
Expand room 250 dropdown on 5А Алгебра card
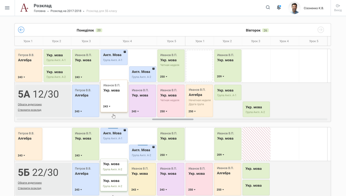[192, 111]
